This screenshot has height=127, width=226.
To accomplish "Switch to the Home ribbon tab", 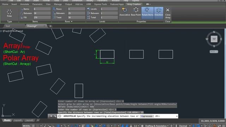I will pyautogui.click(x=5, y=4).
